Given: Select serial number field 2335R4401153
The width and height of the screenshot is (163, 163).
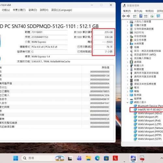Looking at the screenshot, I should point(49,37).
